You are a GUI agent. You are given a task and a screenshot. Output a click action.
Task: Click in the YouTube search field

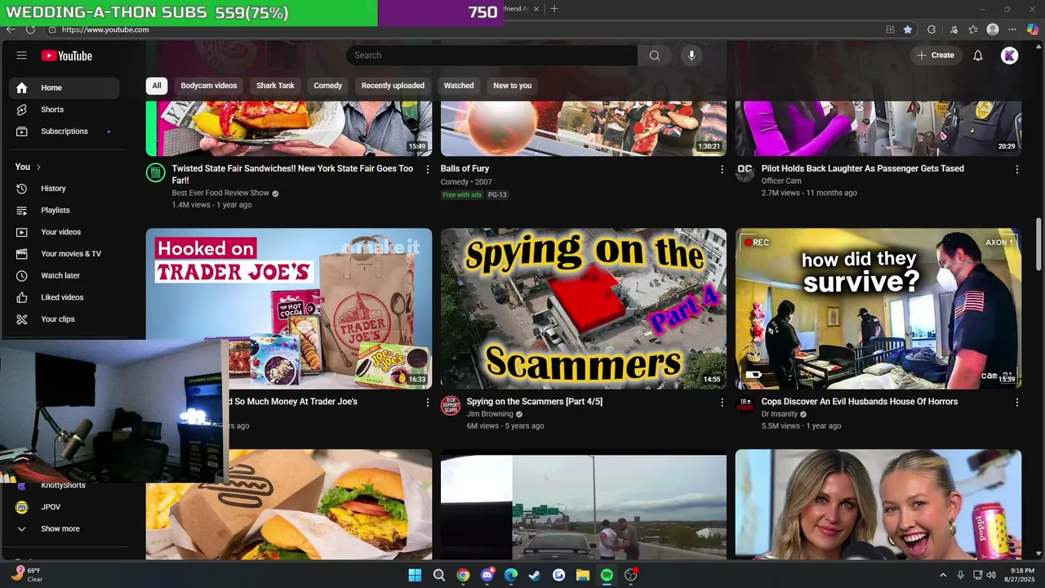point(491,56)
